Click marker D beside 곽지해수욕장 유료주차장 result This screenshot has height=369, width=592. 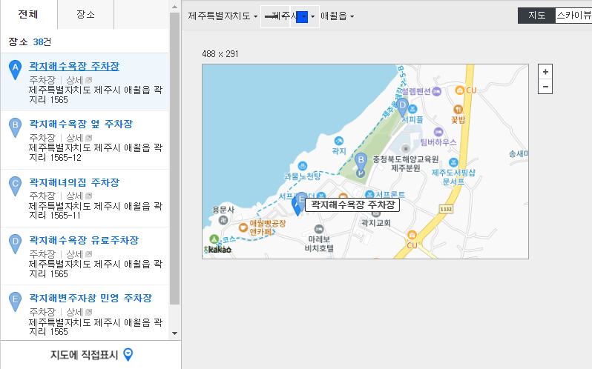click(15, 245)
